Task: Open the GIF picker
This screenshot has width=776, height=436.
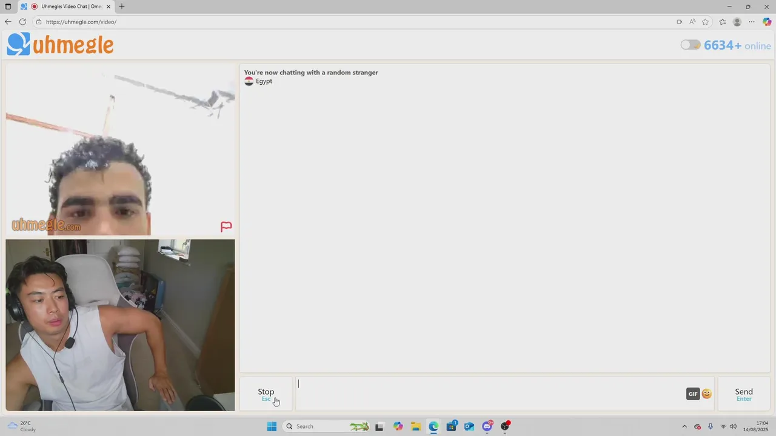Action: point(693,394)
